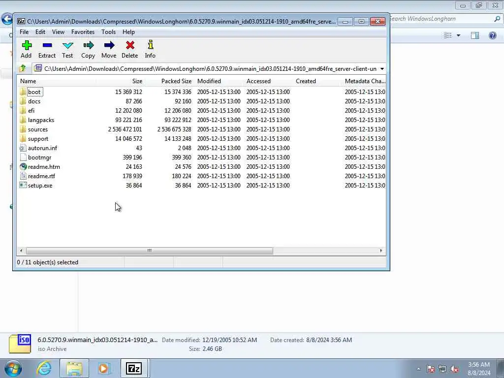Open the Edit menu
Image resolution: width=504 pixels, height=378 pixels.
pos(40,32)
